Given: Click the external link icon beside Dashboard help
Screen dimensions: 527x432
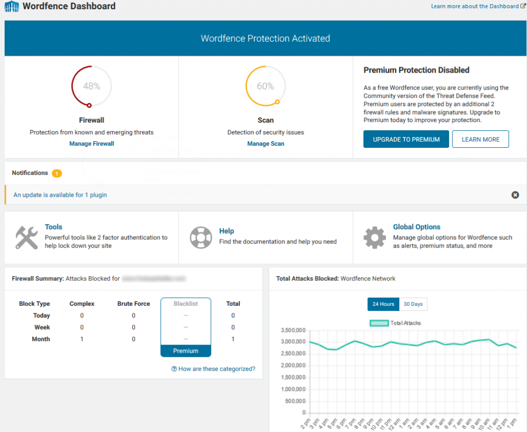Looking at the screenshot, I should (523, 6).
